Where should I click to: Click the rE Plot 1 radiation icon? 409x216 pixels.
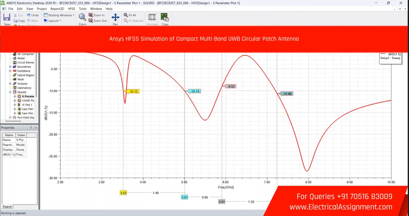(x=19, y=105)
